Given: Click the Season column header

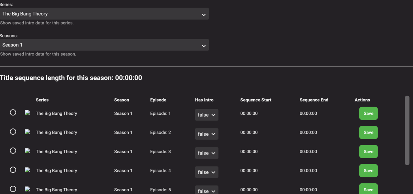Looking at the screenshot, I should coord(121,100).
